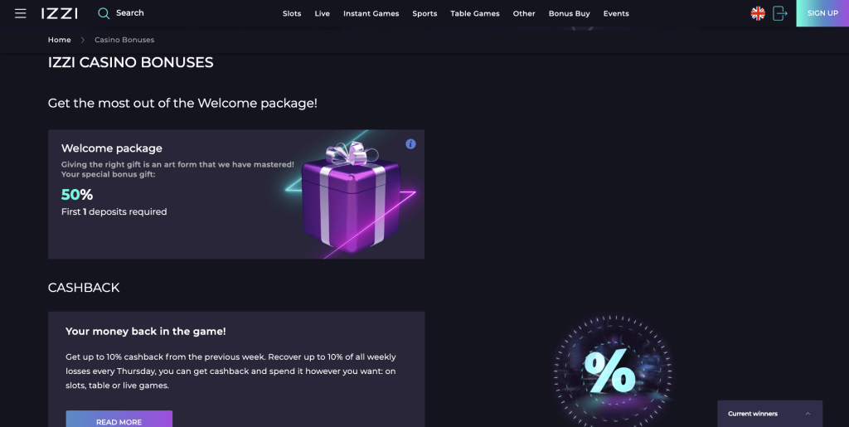Open Instant Games category
This screenshot has width=849, height=427.
pos(371,14)
